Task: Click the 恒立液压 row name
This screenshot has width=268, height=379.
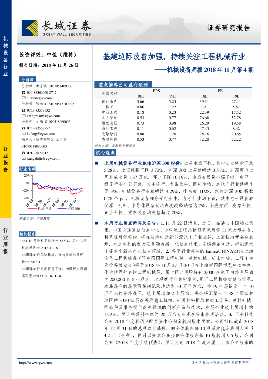Action: (x=109, y=123)
